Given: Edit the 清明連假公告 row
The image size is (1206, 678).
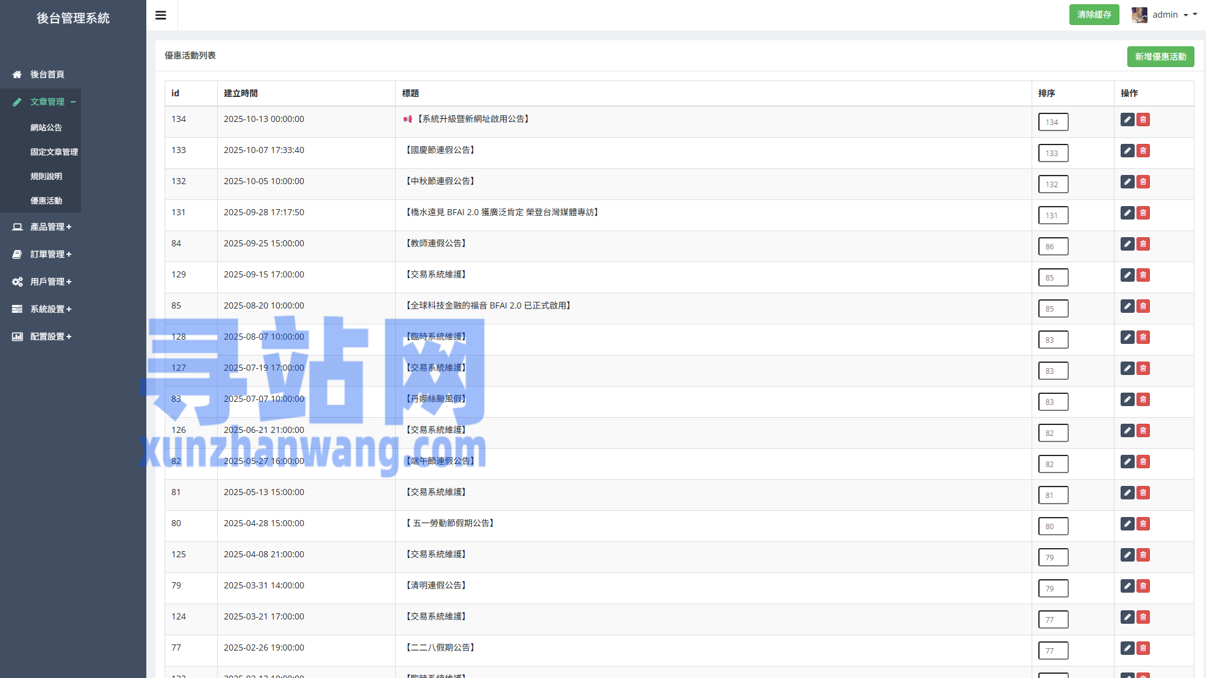Looking at the screenshot, I should coord(1127,586).
